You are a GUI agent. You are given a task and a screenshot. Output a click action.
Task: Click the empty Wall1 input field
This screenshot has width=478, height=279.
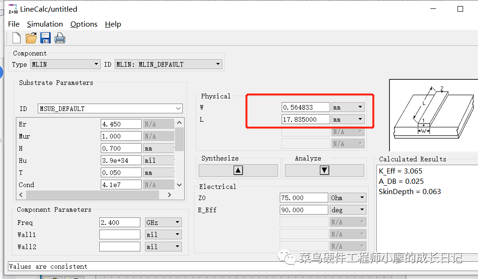[120, 235]
